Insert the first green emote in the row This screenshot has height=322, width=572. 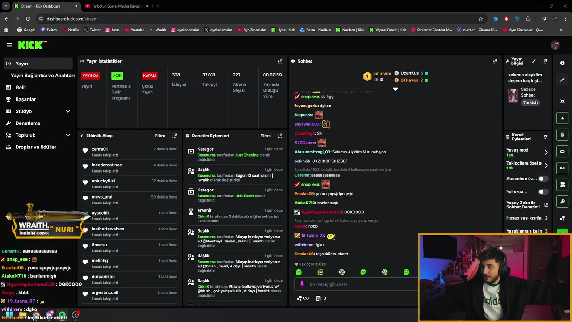click(x=299, y=272)
